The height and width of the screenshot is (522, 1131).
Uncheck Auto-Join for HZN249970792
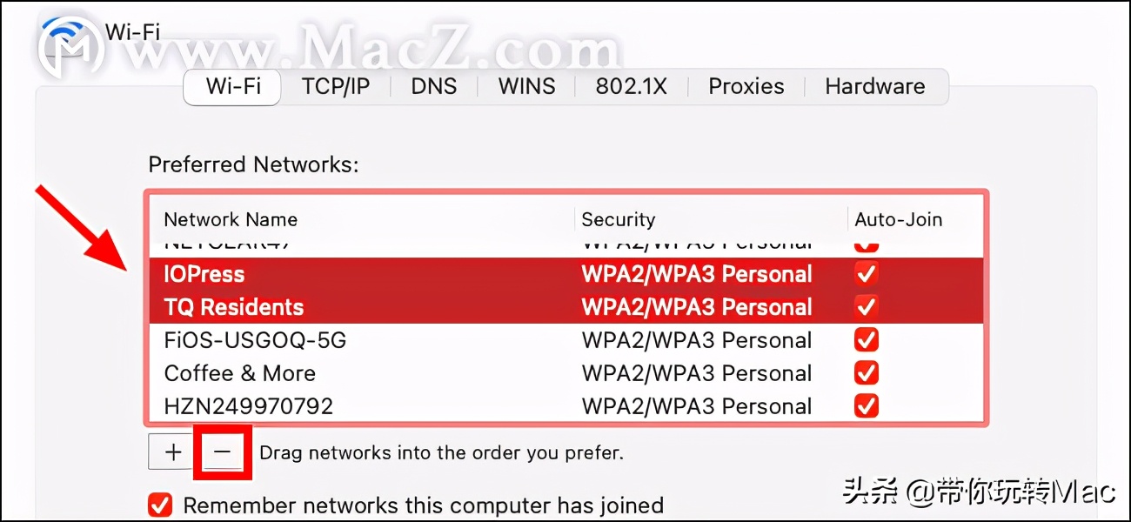866,405
